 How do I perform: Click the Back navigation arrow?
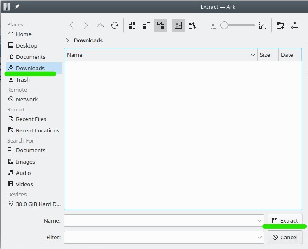click(72, 25)
